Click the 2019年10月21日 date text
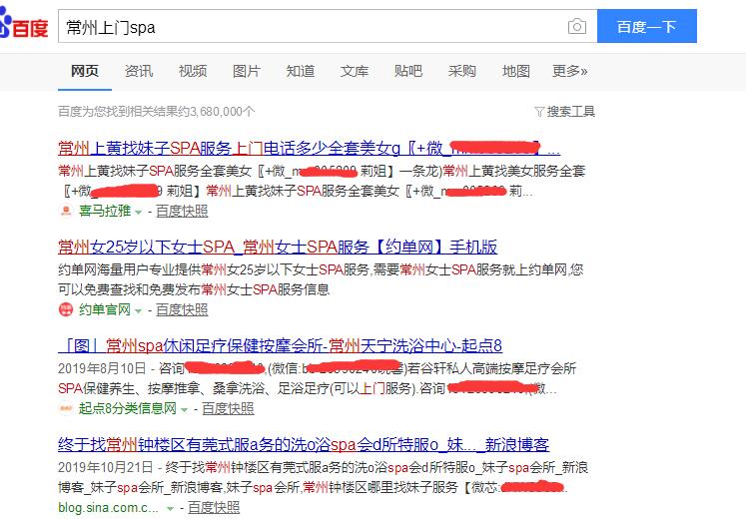 pos(105,467)
